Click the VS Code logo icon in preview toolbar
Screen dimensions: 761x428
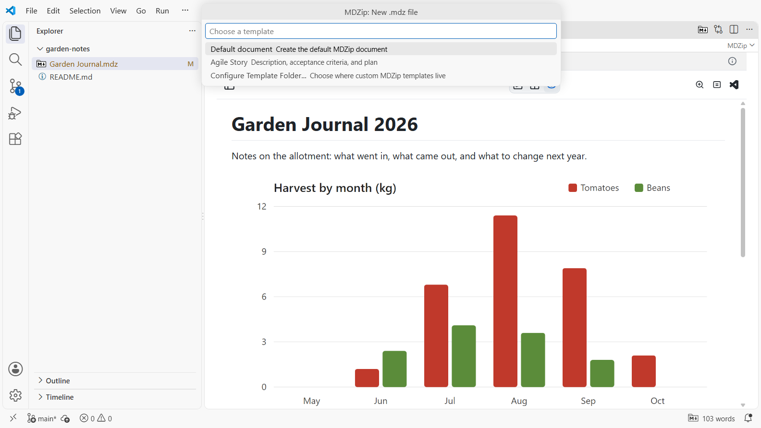tap(734, 84)
